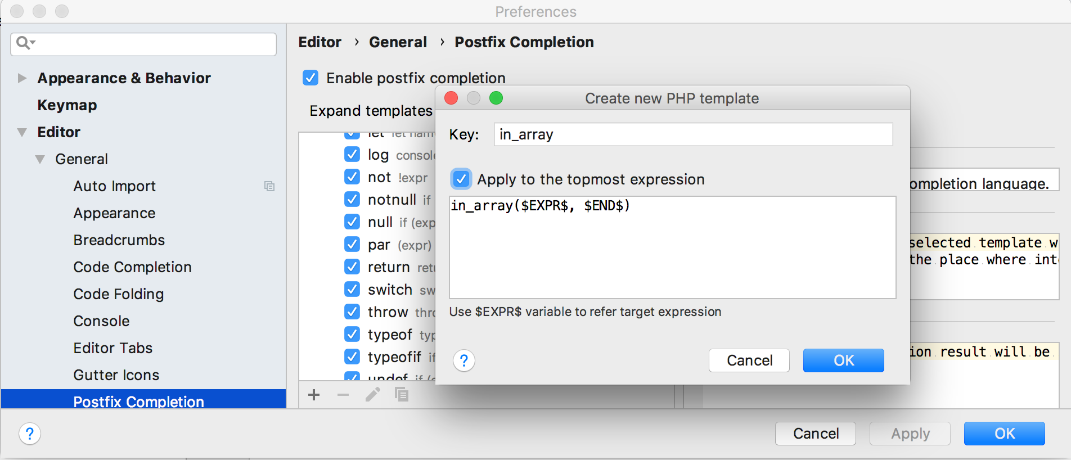Open help in the Create new PHP template dialog
The image size is (1071, 460).
464,360
